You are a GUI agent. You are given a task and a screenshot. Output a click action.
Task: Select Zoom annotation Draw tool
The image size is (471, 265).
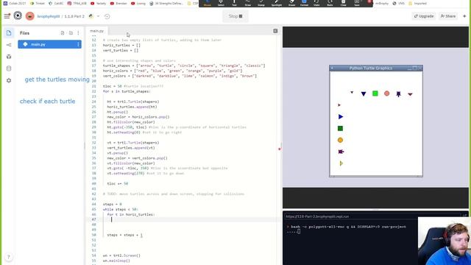point(248,3)
